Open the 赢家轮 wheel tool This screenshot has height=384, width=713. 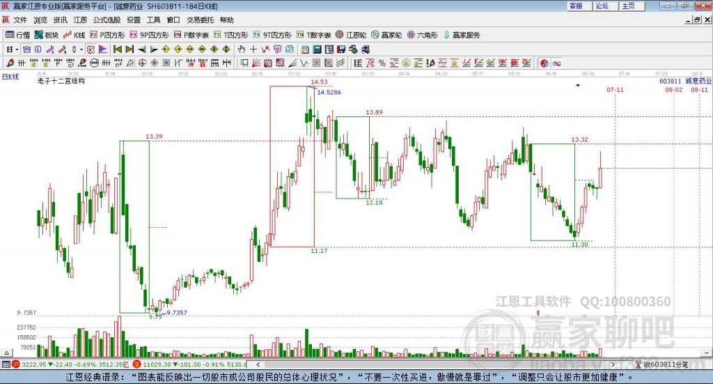tap(386, 35)
